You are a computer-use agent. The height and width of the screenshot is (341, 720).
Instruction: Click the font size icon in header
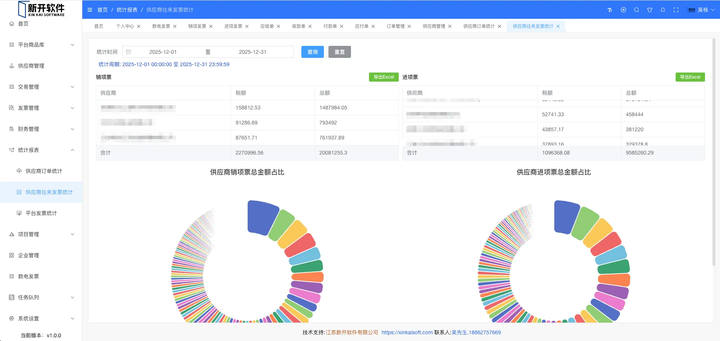tap(610, 10)
